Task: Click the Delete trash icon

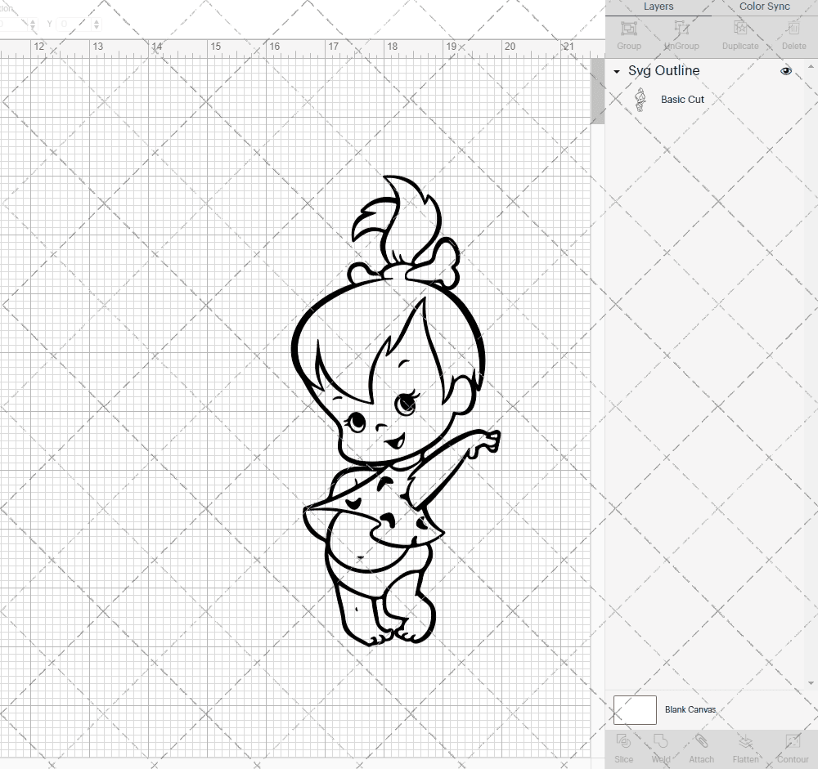Action: (x=793, y=28)
